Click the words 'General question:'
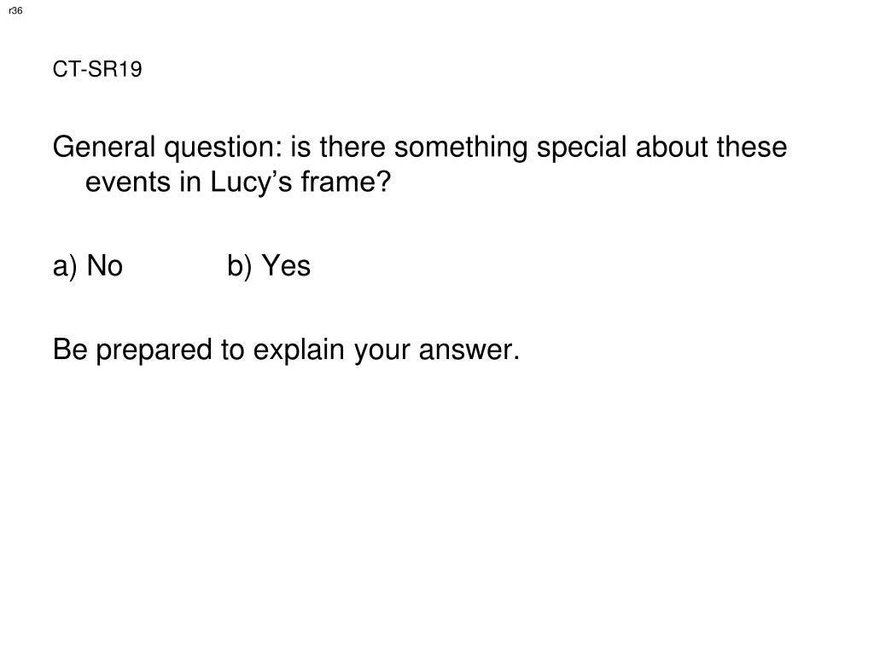The height and width of the screenshot is (655, 874). click(x=167, y=148)
